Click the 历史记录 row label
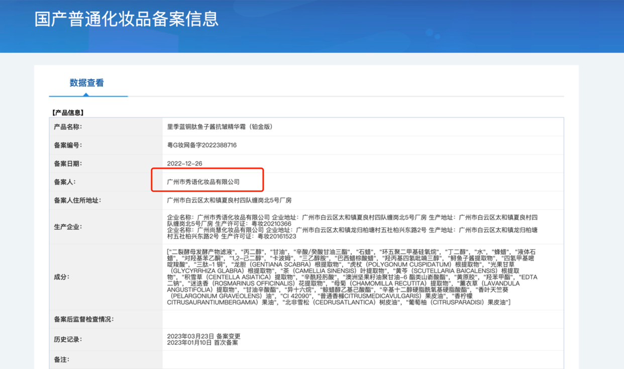 tap(68, 339)
